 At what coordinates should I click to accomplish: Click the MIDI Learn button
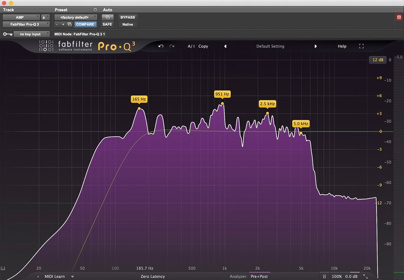click(x=54, y=276)
